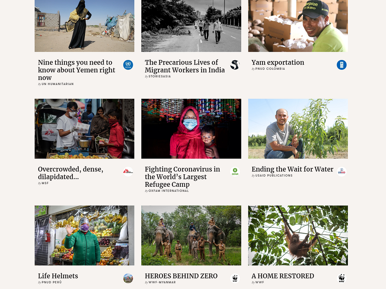This screenshot has width=386, height=289.
Task: Click the PNUD Perú avatar beside Life Helmets
Action: coord(128,278)
